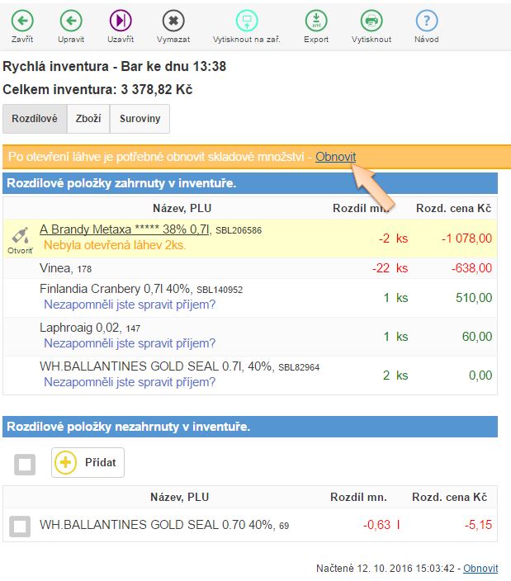Screen dimensions: 511x581
Task: Check the WH.BALLANTINES GOLD SEAL 0.70 checkbox
Action: tap(21, 526)
